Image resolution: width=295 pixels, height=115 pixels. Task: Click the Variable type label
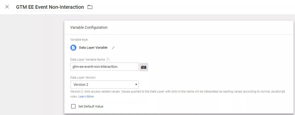79,40
